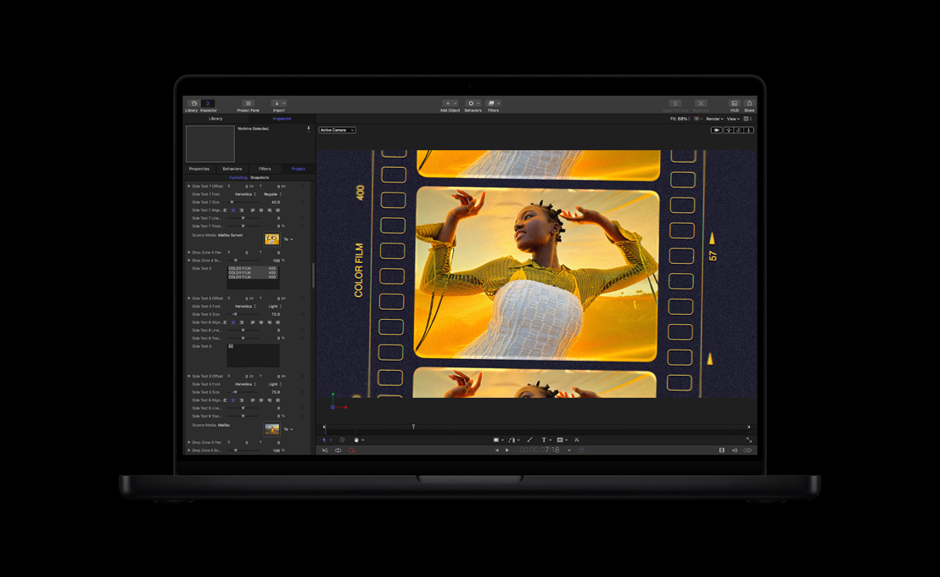Click the Import button

(277, 103)
